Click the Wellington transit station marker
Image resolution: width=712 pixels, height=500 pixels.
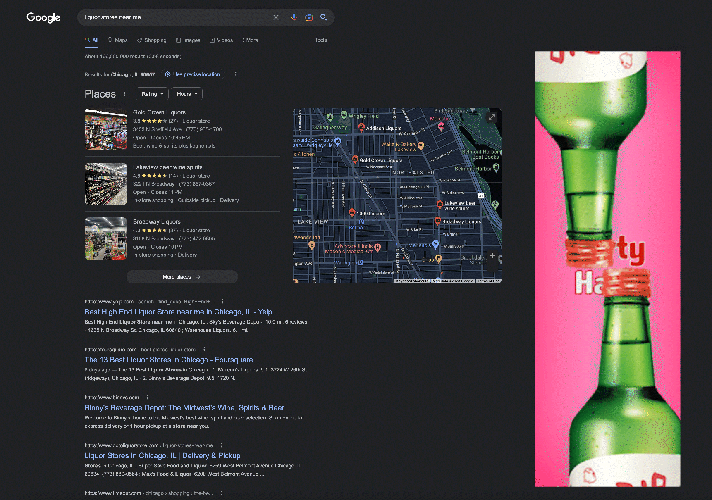tap(361, 263)
